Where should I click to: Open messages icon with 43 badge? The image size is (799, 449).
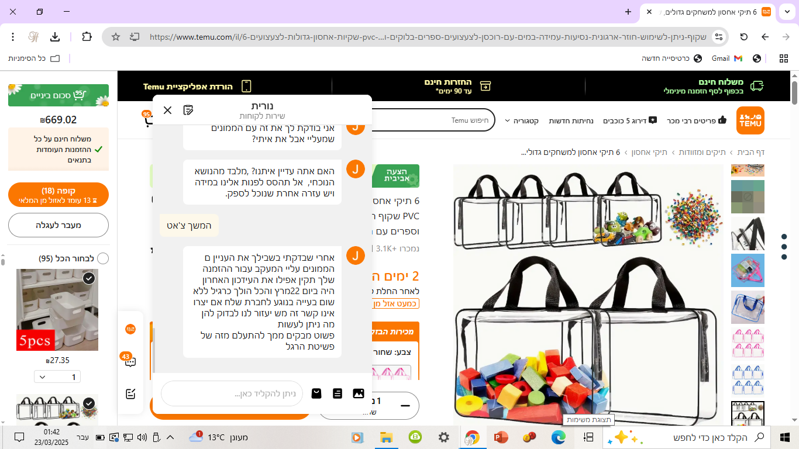(x=130, y=361)
